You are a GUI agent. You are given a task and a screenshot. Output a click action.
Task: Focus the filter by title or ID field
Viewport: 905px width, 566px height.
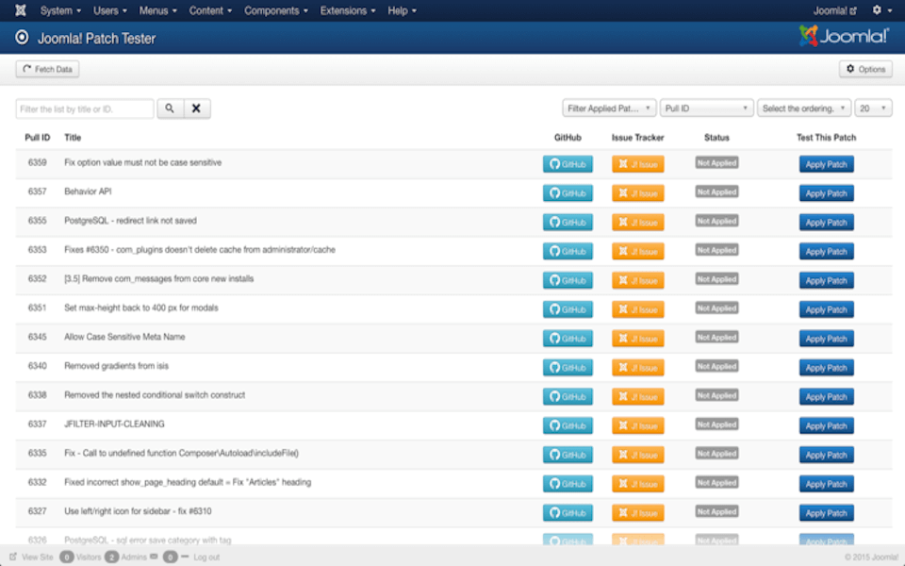click(85, 108)
